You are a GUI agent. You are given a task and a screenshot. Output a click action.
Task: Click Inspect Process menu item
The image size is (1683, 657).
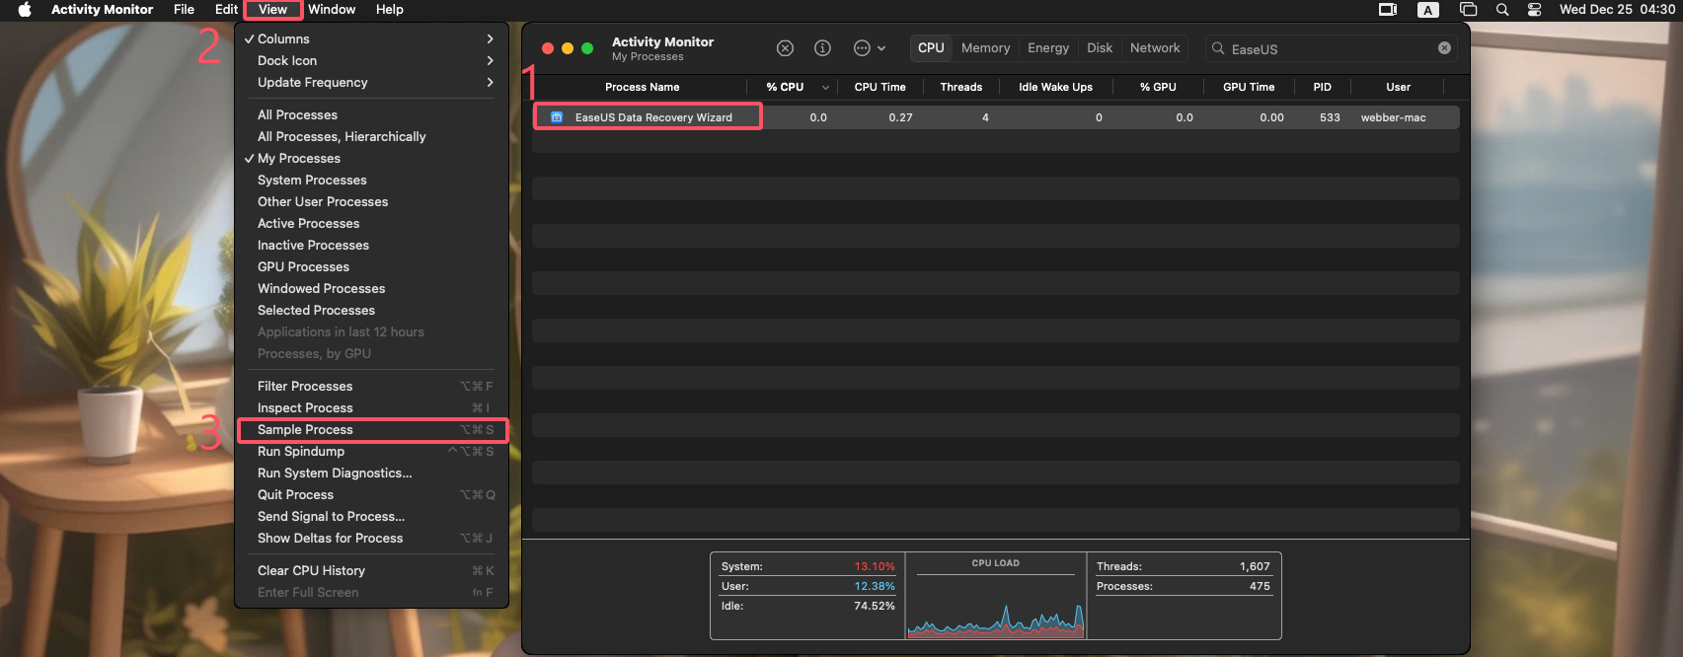click(x=371, y=407)
